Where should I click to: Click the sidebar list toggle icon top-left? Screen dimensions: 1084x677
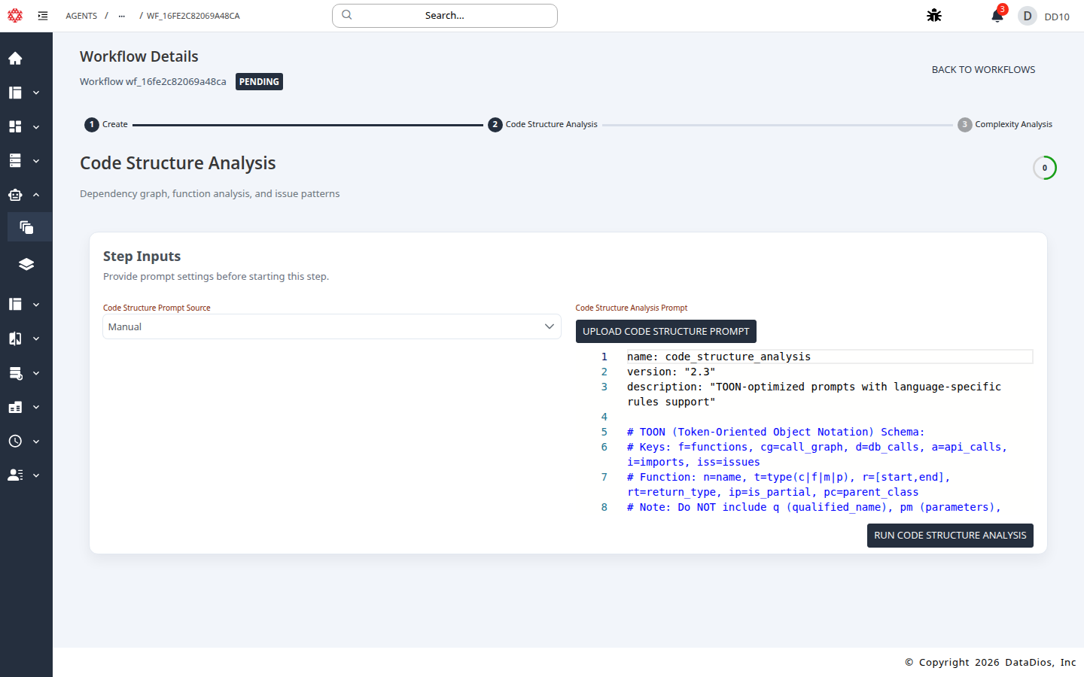point(43,15)
